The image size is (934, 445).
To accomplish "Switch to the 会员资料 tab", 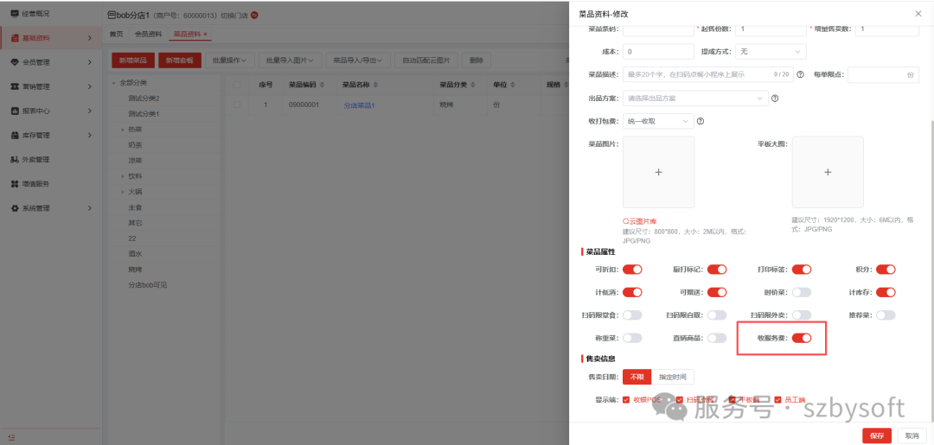I will click(148, 34).
